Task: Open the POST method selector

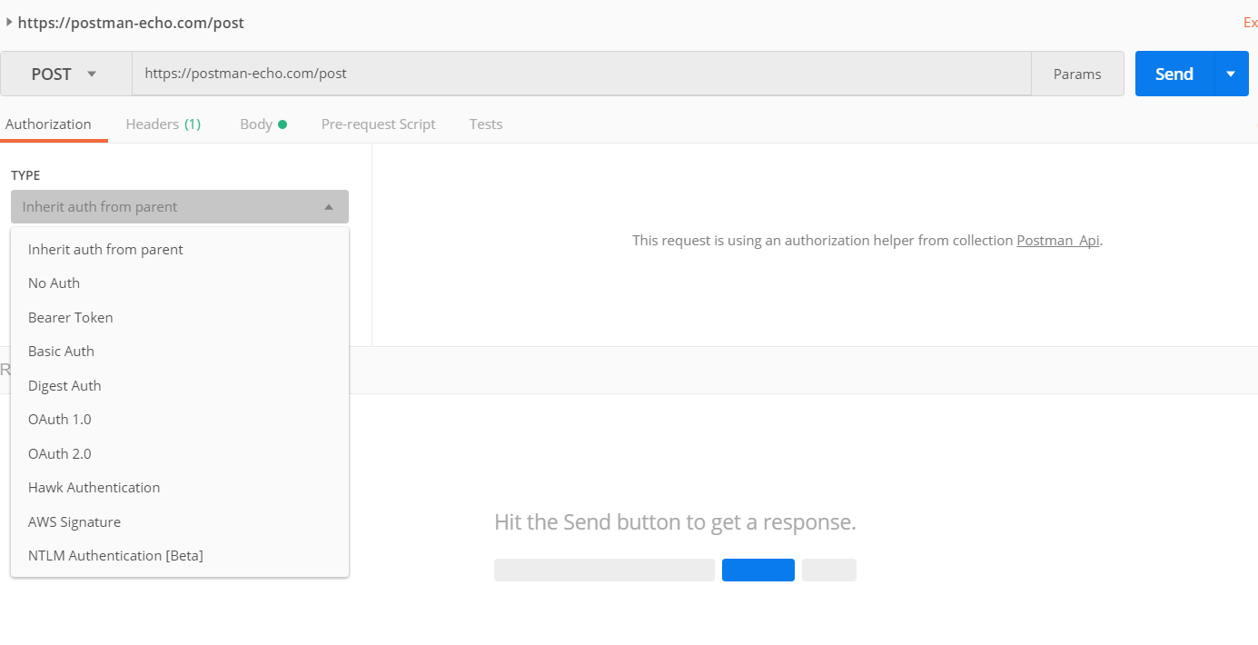Action: [64, 74]
